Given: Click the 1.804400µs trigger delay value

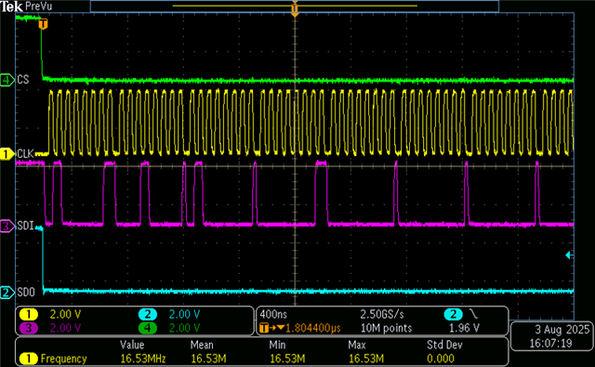Looking at the screenshot, I should click(x=313, y=328).
